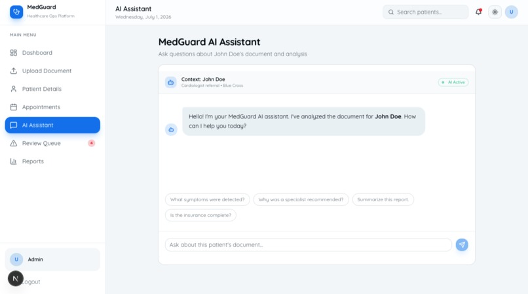Image resolution: width=528 pixels, height=294 pixels.
Task: Click "Healthcare Ops Platform" subtitle
Action: pyautogui.click(x=50, y=16)
